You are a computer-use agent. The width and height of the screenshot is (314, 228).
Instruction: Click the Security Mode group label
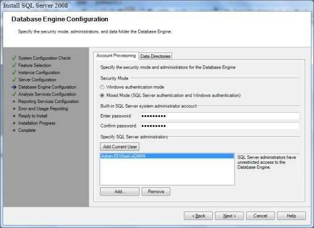point(114,78)
